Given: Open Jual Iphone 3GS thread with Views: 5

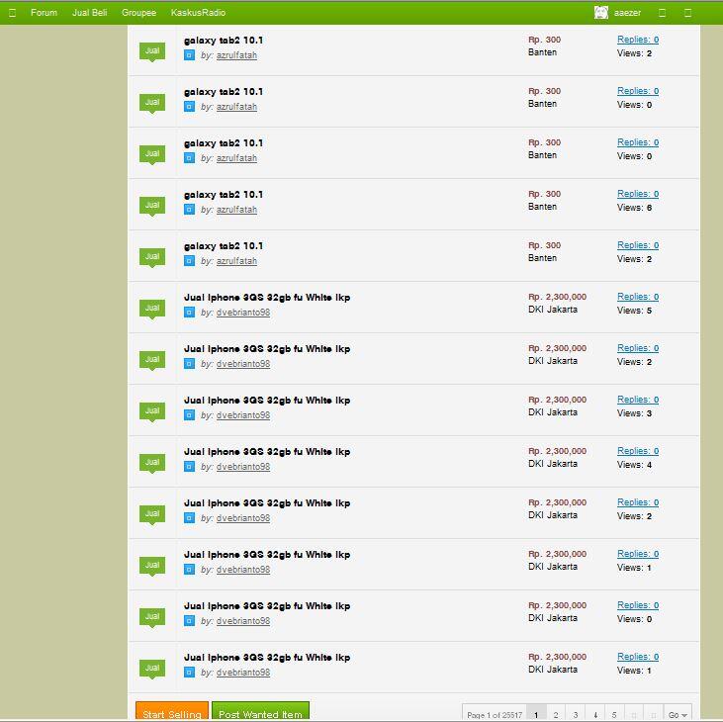Looking at the screenshot, I should pos(267,298).
